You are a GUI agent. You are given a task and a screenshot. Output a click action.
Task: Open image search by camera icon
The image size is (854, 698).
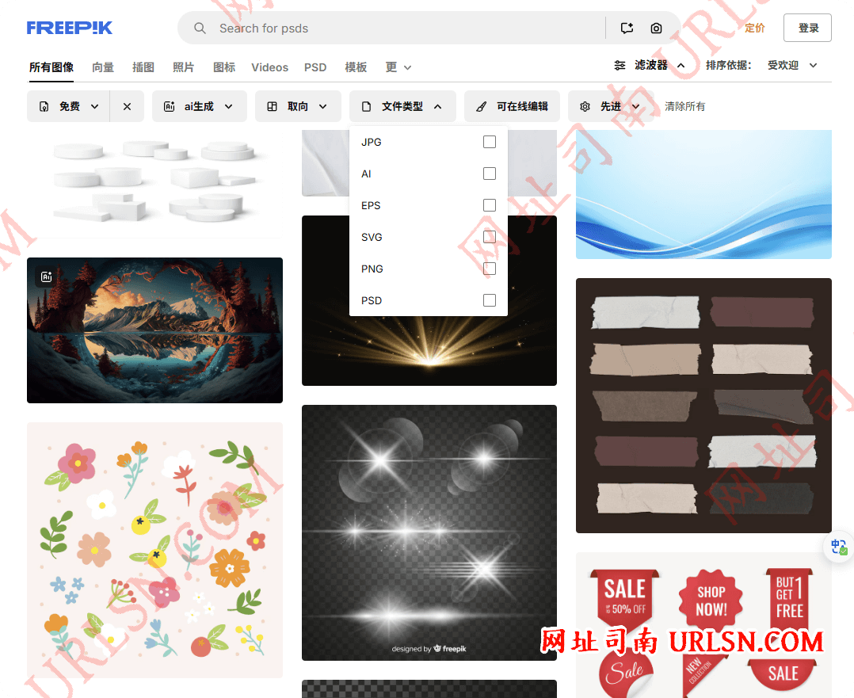coord(656,28)
